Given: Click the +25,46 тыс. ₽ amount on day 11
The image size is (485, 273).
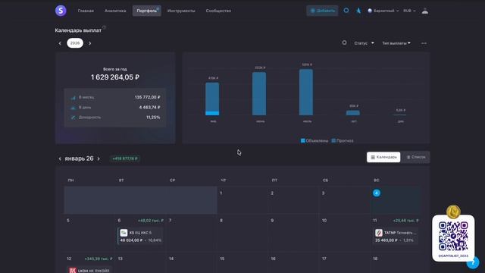Looking at the screenshot, I should pyautogui.click(x=406, y=221).
